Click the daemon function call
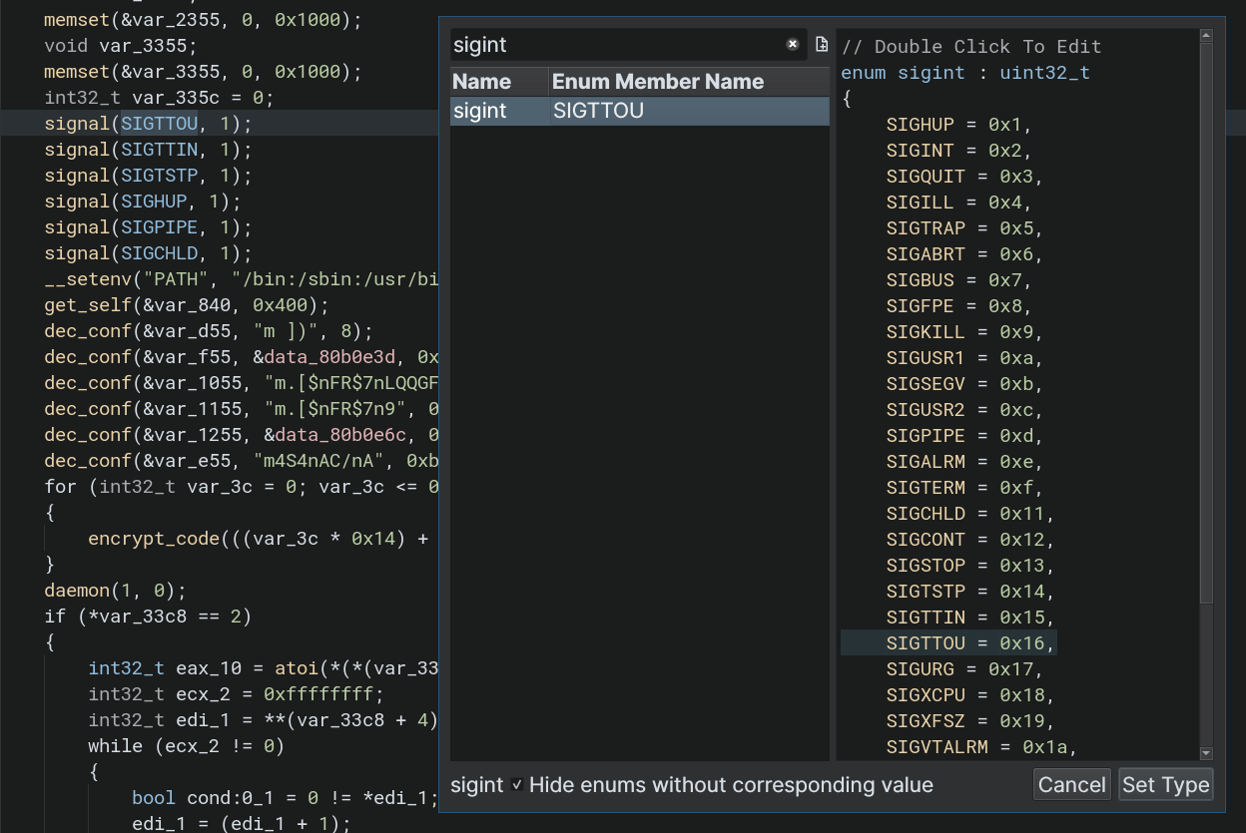The height and width of the screenshot is (833, 1246). tap(74, 591)
